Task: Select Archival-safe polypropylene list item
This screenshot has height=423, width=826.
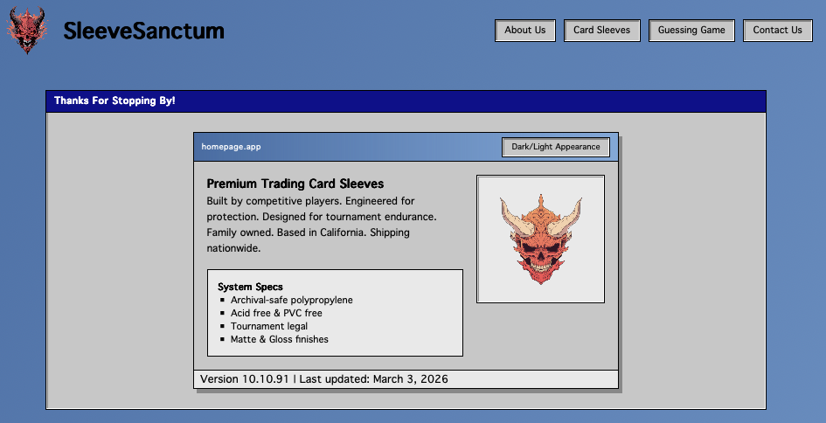Action: [x=291, y=300]
